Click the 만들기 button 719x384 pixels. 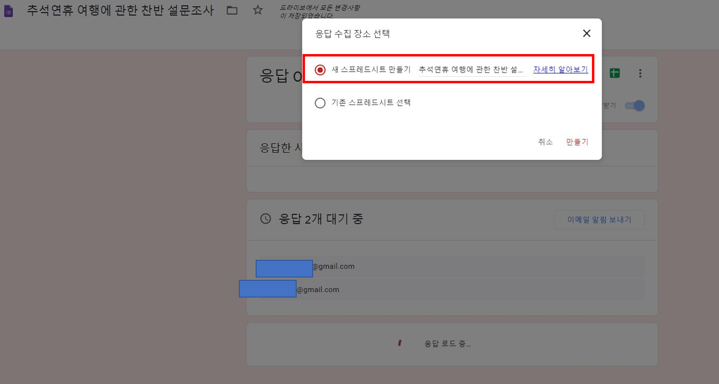click(x=577, y=142)
